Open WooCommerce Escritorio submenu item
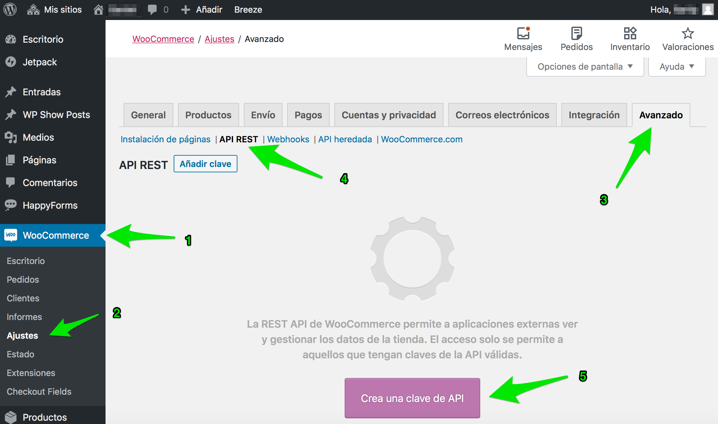This screenshot has width=718, height=424. (x=26, y=261)
